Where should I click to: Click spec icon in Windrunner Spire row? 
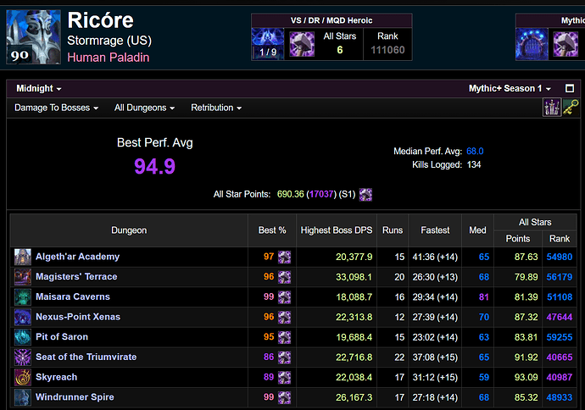click(284, 397)
